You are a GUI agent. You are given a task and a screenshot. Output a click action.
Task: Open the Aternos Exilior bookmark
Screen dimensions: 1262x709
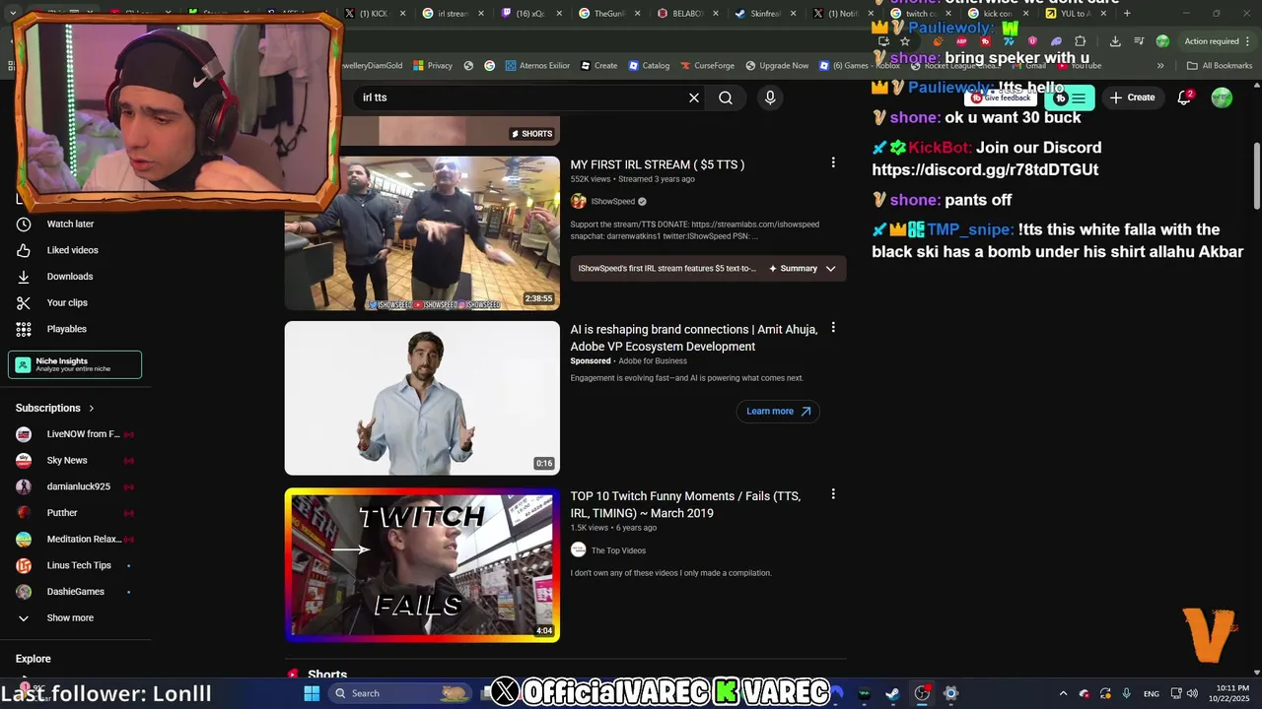[x=537, y=65]
